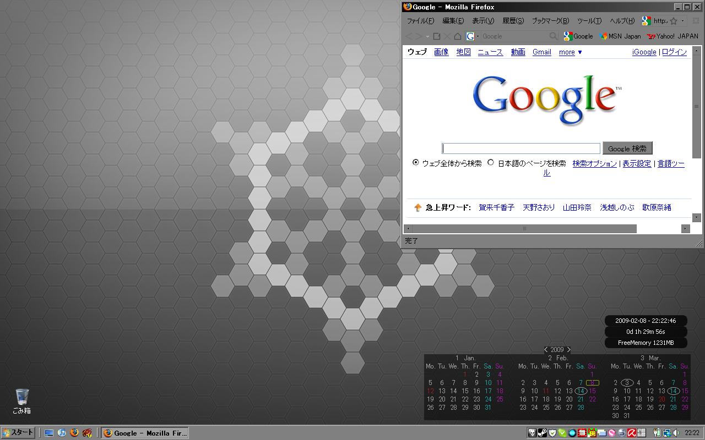
Task: Click the ログイン link
Action: [674, 52]
